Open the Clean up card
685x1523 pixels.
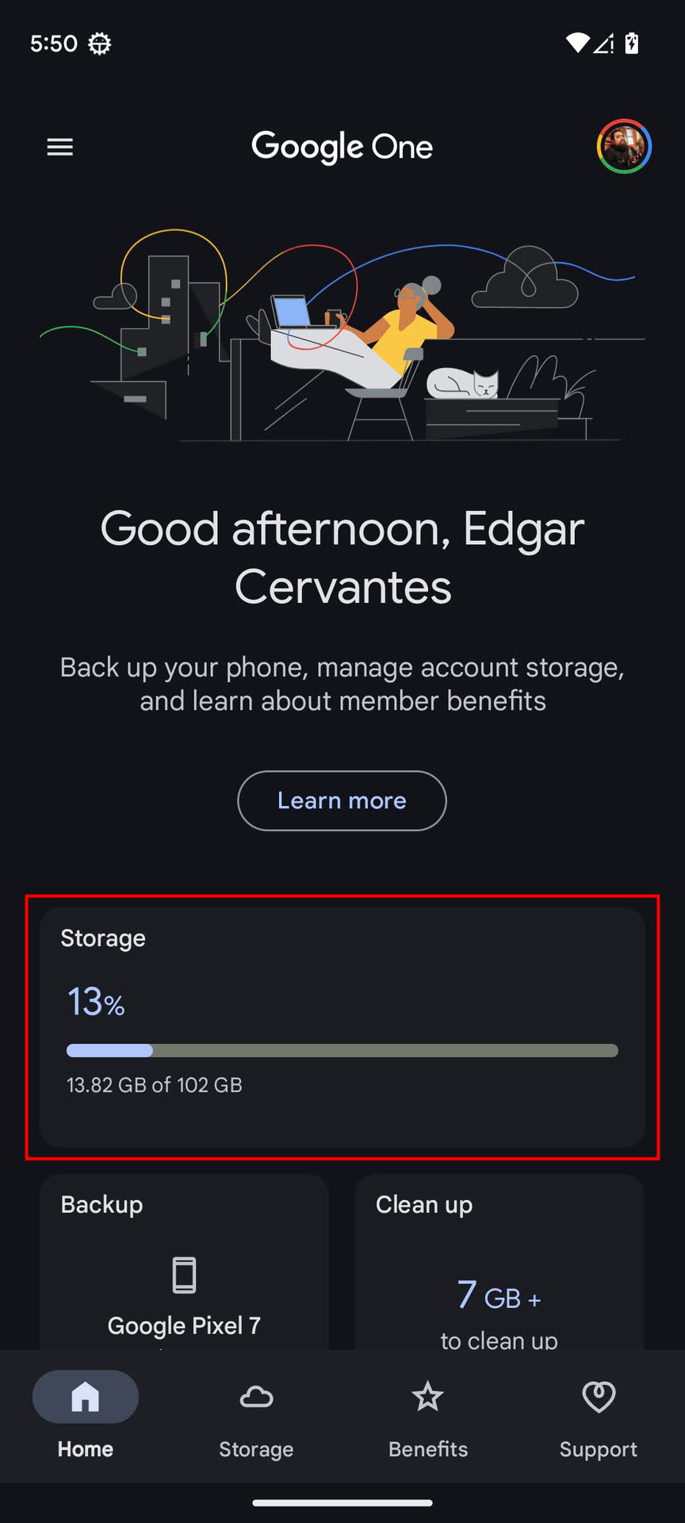(499, 1263)
